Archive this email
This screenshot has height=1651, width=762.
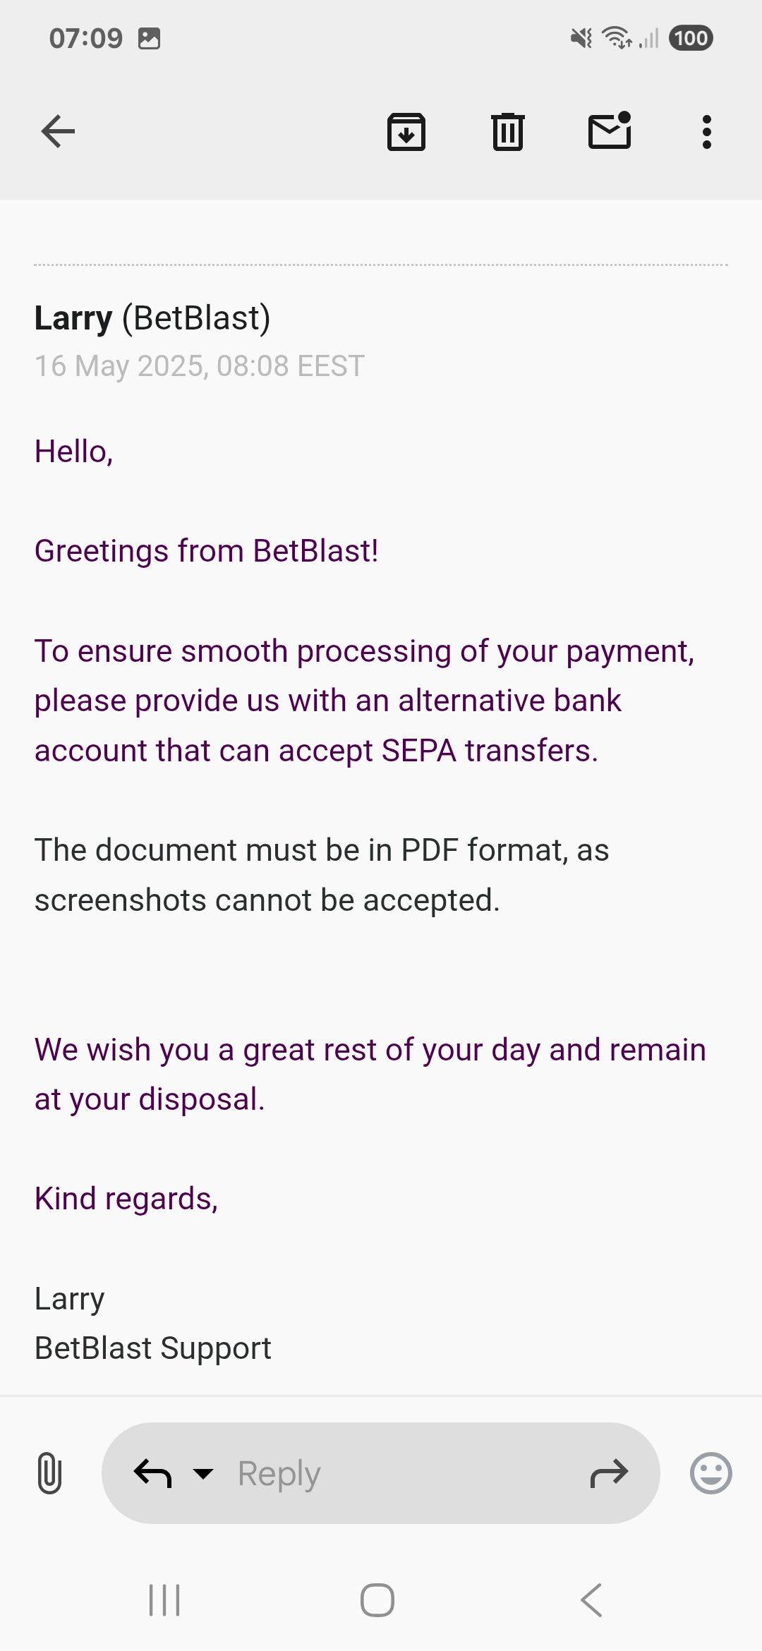[406, 131]
